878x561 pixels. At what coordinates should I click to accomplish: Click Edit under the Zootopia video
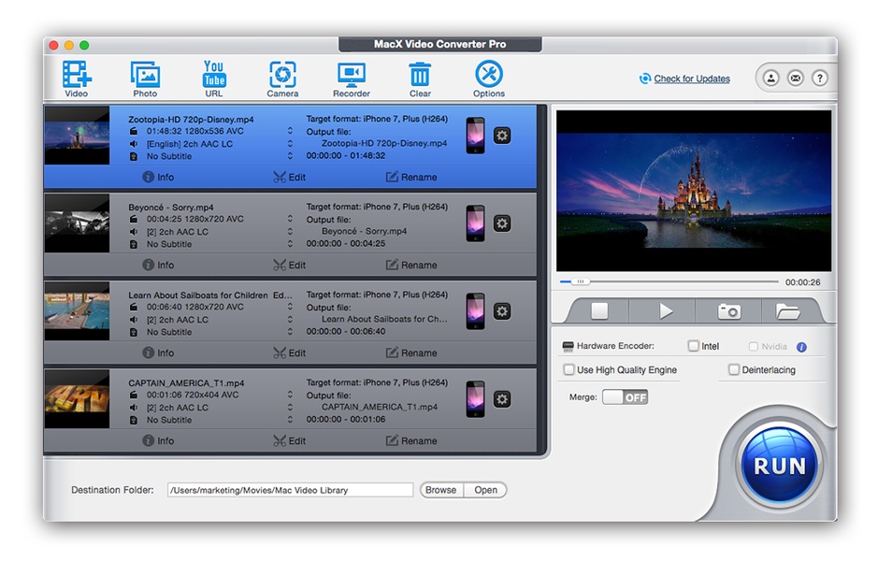click(x=289, y=177)
